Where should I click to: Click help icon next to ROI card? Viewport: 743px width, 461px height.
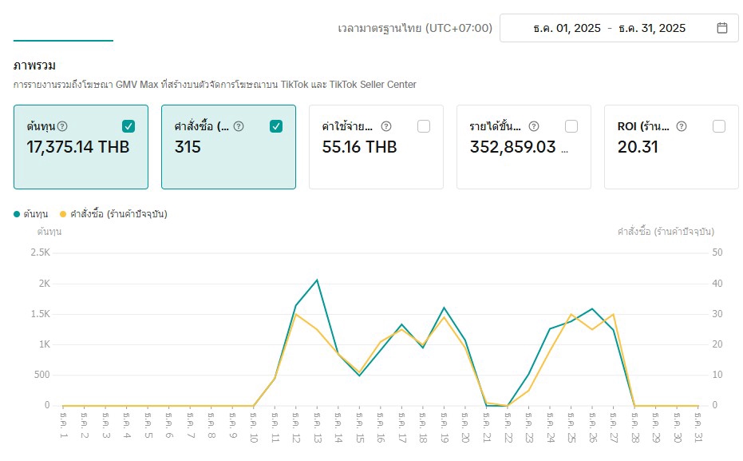pyautogui.click(x=682, y=126)
